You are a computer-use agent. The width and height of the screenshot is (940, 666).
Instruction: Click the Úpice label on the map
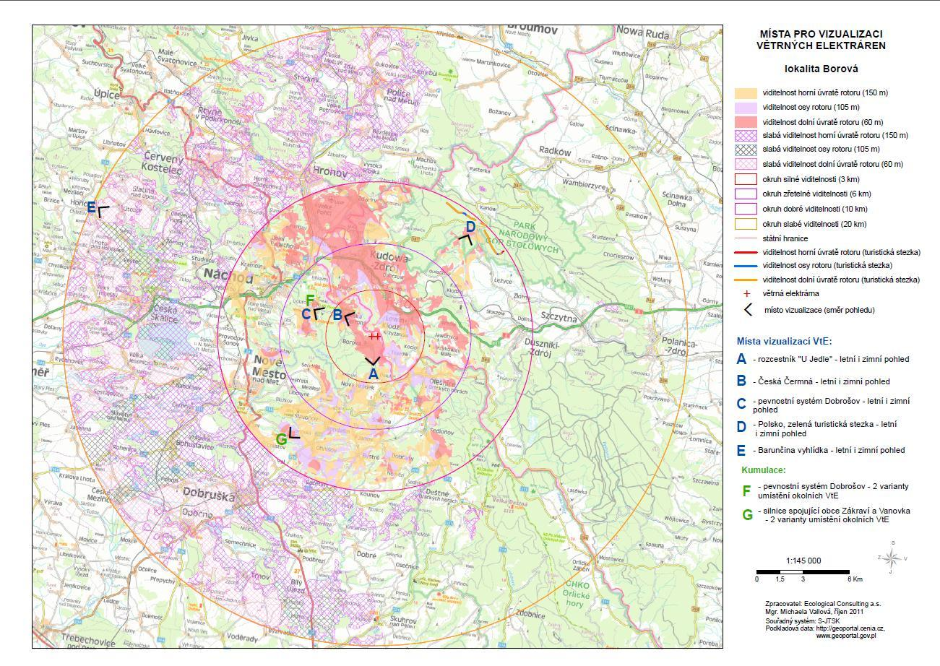(108, 94)
